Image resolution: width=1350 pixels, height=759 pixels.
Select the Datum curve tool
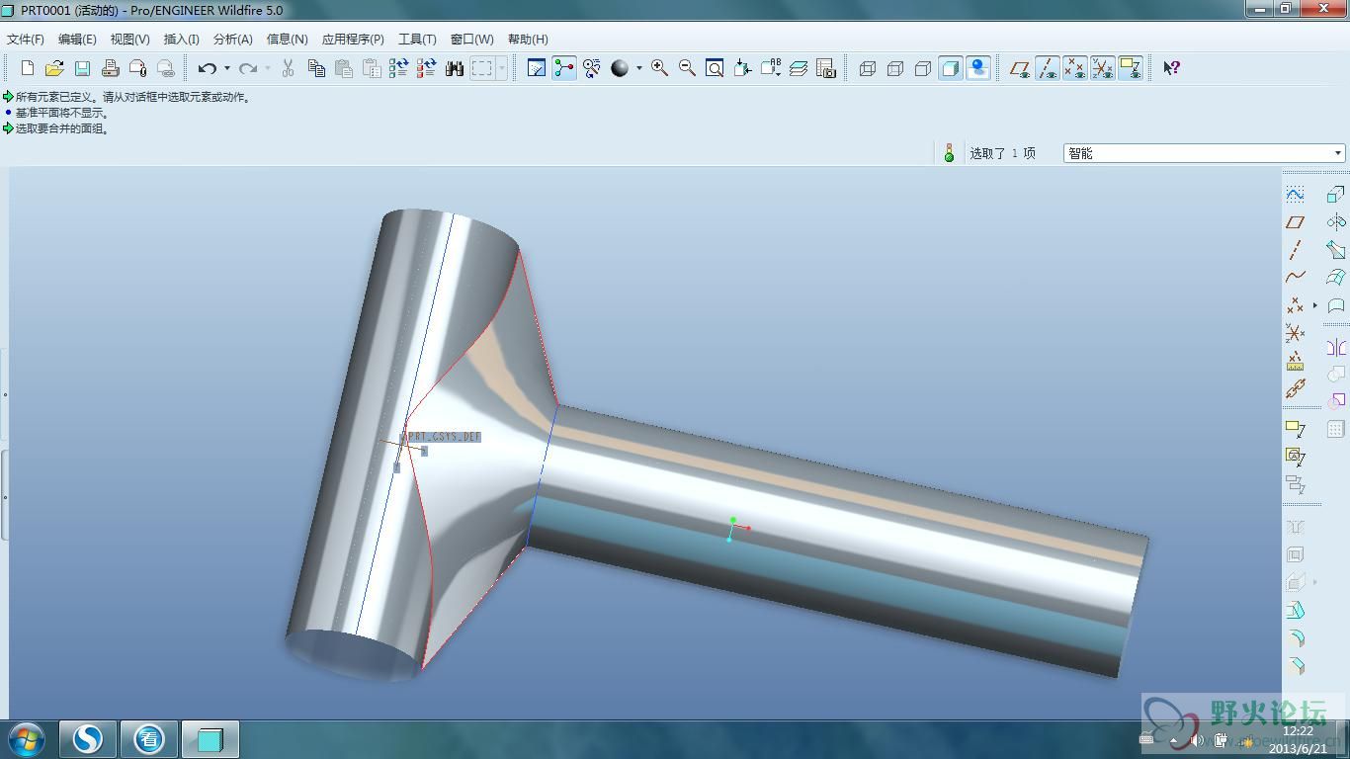(1295, 278)
